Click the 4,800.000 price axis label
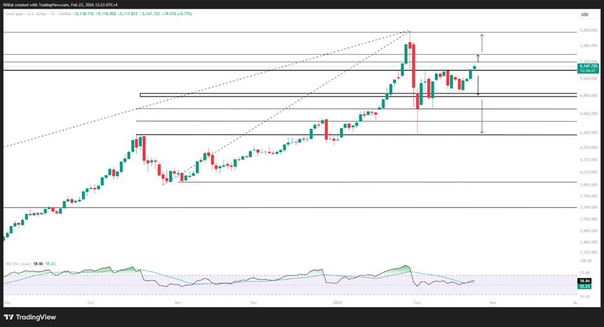This screenshot has width=604, height=327. point(589,95)
